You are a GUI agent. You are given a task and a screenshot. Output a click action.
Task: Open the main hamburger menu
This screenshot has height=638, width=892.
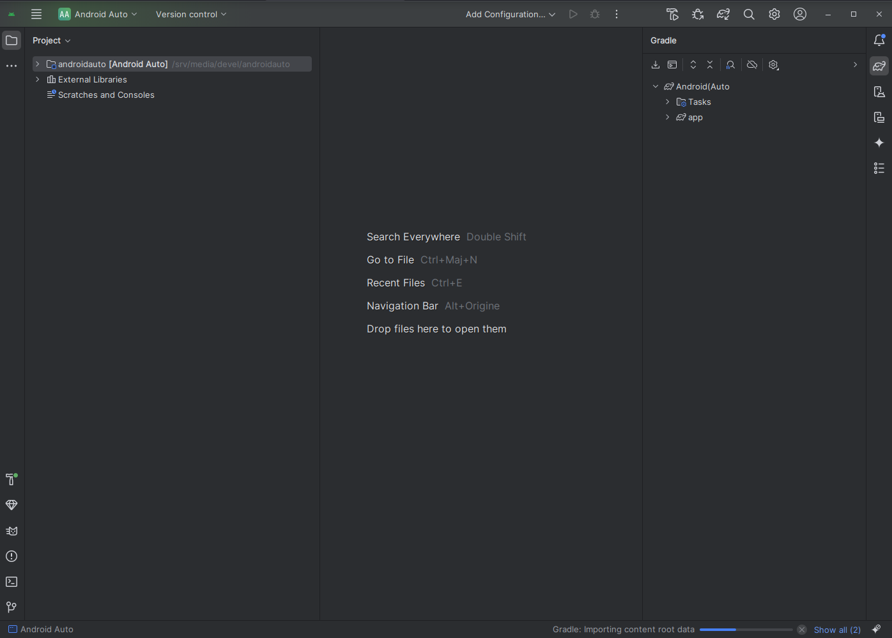[x=36, y=14]
